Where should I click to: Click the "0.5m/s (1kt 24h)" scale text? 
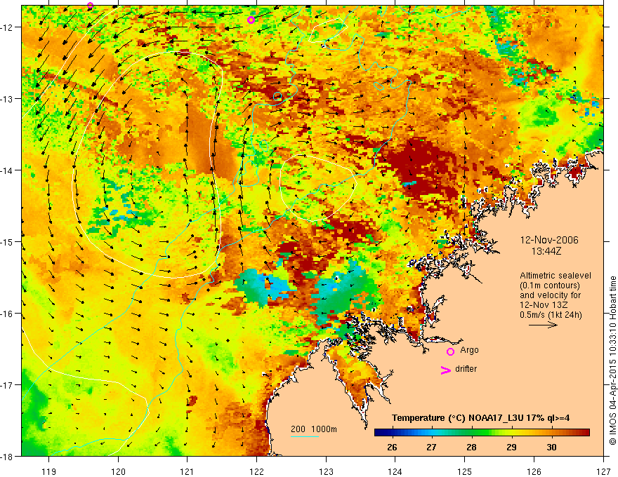[551, 314]
